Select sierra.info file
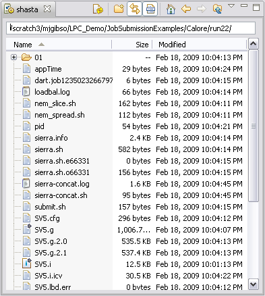Screen dimensions: 265x296 (51, 138)
